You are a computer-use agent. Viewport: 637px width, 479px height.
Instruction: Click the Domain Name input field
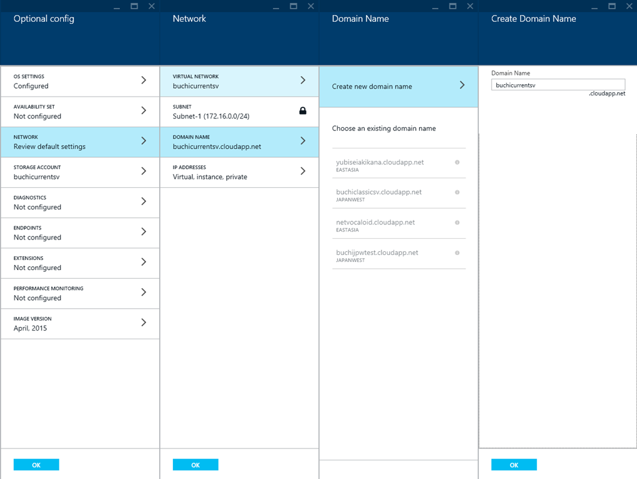[558, 85]
